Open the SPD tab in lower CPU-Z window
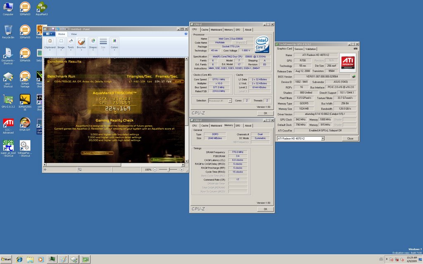 click(238, 125)
